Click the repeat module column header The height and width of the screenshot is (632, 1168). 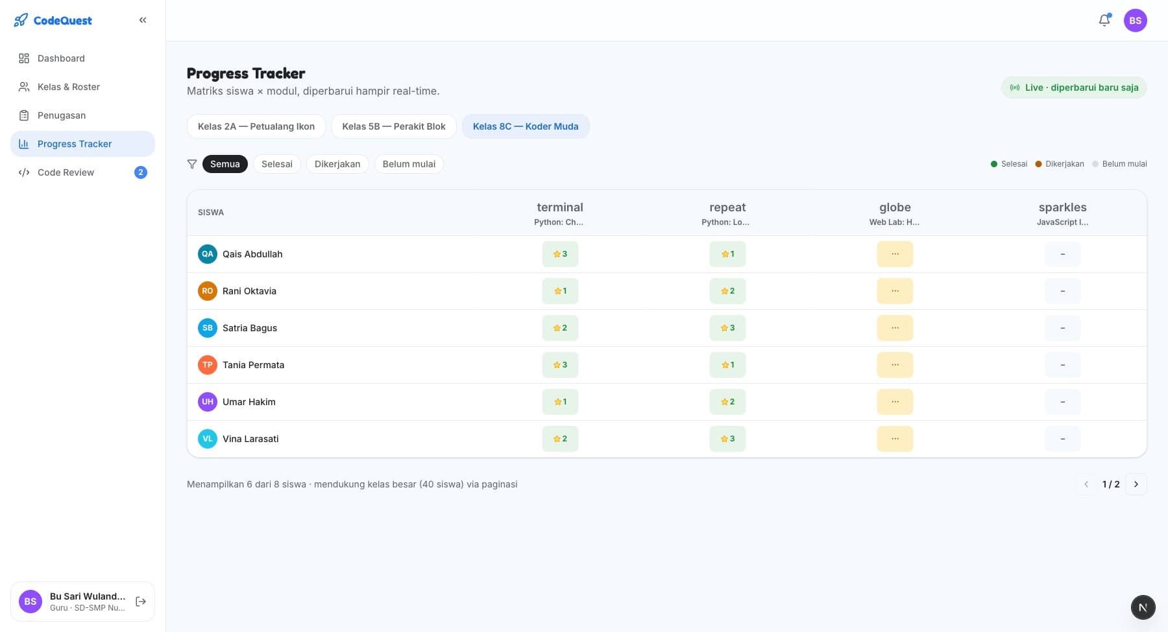[x=727, y=213]
